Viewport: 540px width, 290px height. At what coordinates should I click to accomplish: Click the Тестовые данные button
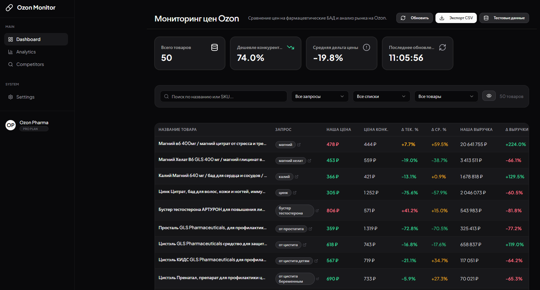tap(504, 18)
